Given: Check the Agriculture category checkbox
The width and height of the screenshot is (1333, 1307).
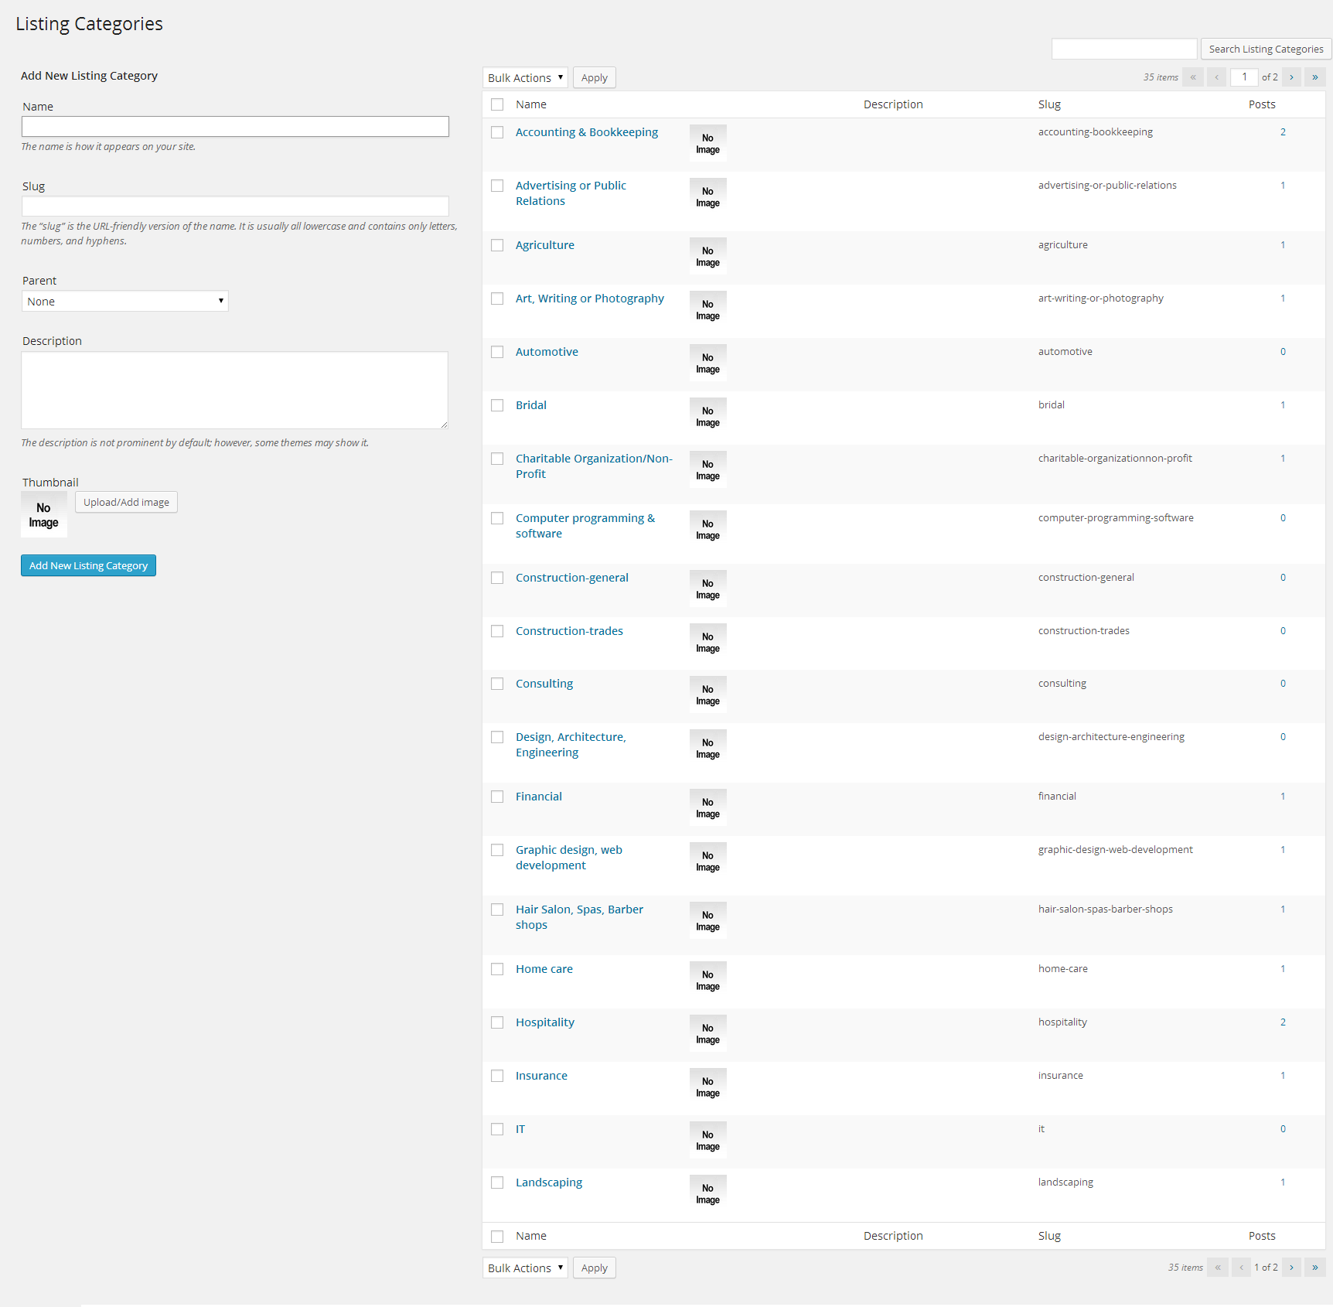Looking at the screenshot, I should point(497,245).
